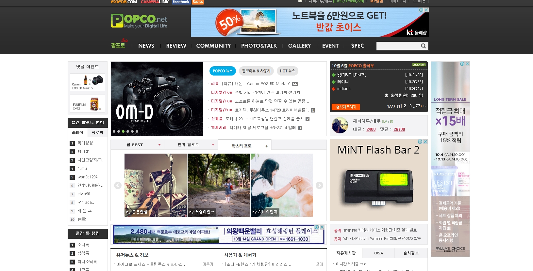Open Canon EOS 5D Mark IV event thumbnail
533x271 pixels.
pos(88,82)
